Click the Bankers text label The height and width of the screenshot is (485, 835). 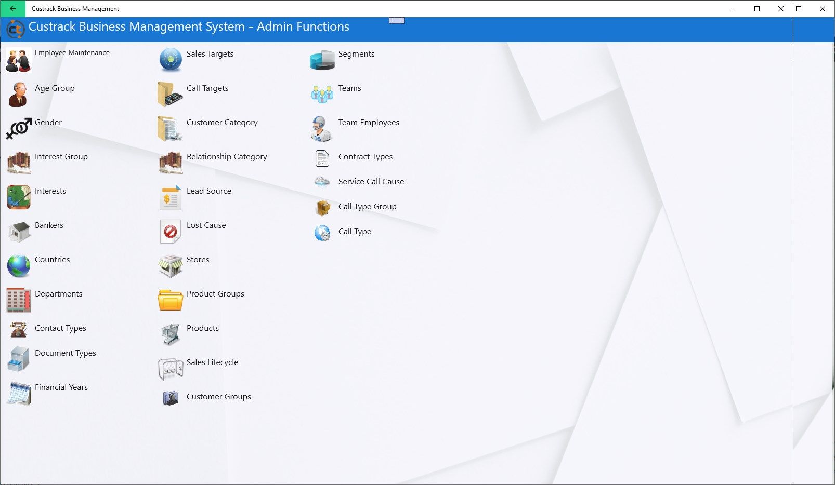pyautogui.click(x=49, y=225)
